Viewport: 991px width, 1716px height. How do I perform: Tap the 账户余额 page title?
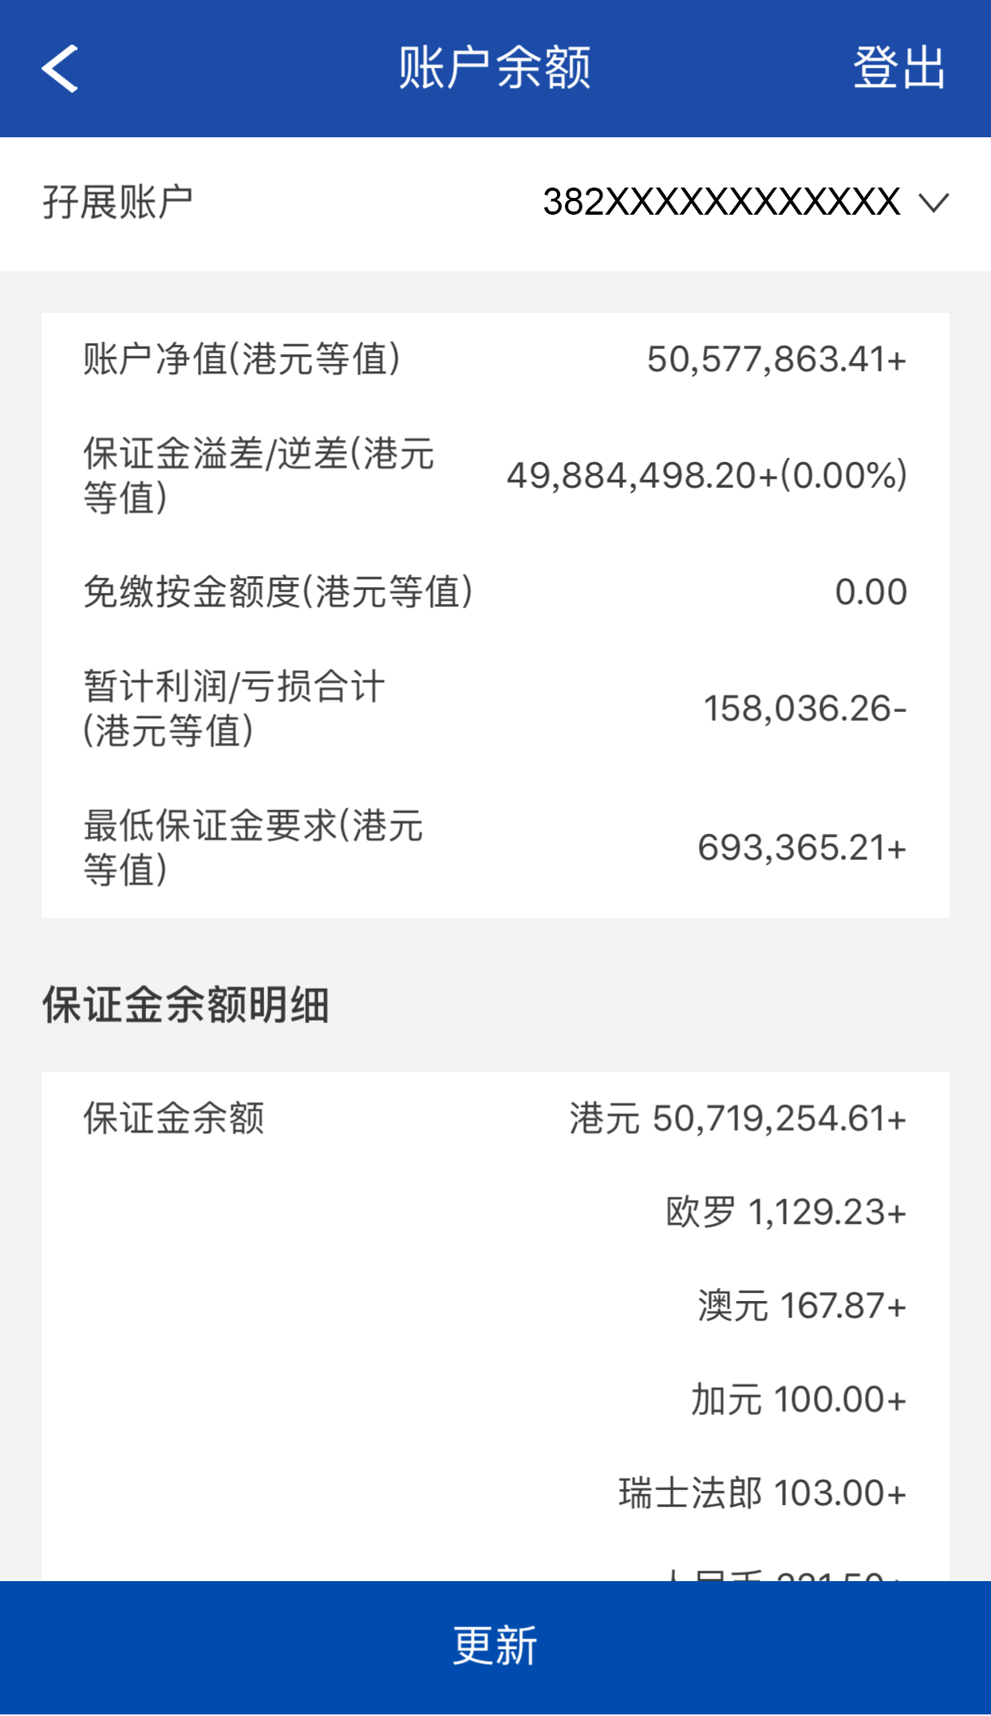click(495, 69)
